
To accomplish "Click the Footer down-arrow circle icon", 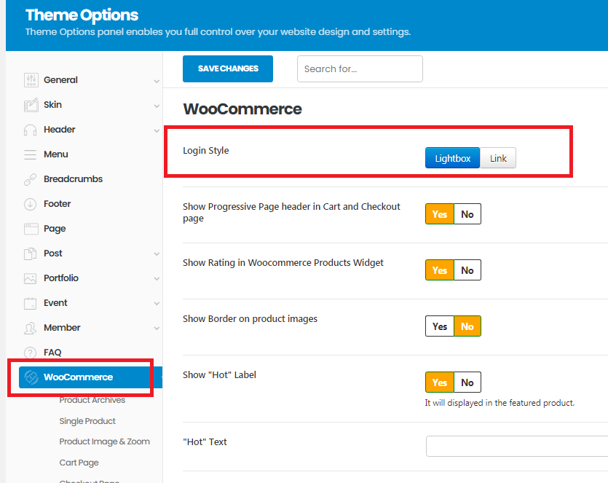I will pos(31,204).
